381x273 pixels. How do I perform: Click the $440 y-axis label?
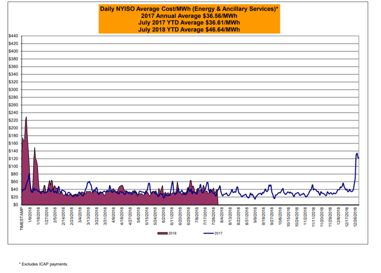[x=13, y=36]
